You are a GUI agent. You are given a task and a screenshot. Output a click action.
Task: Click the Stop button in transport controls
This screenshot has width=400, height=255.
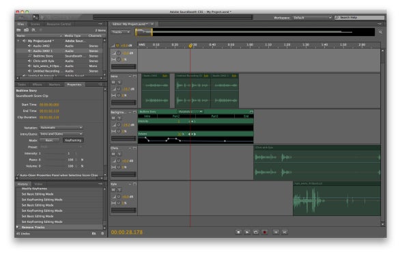point(238,232)
